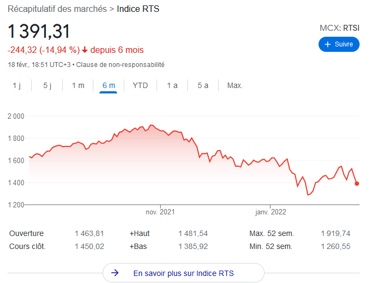The width and height of the screenshot is (372, 283).
Task: Switch to the 1 m range
Action: (78, 85)
